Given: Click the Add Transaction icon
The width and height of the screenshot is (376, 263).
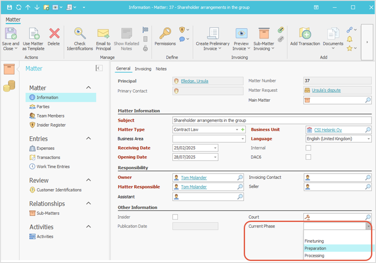Looking at the screenshot, I should (x=305, y=34).
